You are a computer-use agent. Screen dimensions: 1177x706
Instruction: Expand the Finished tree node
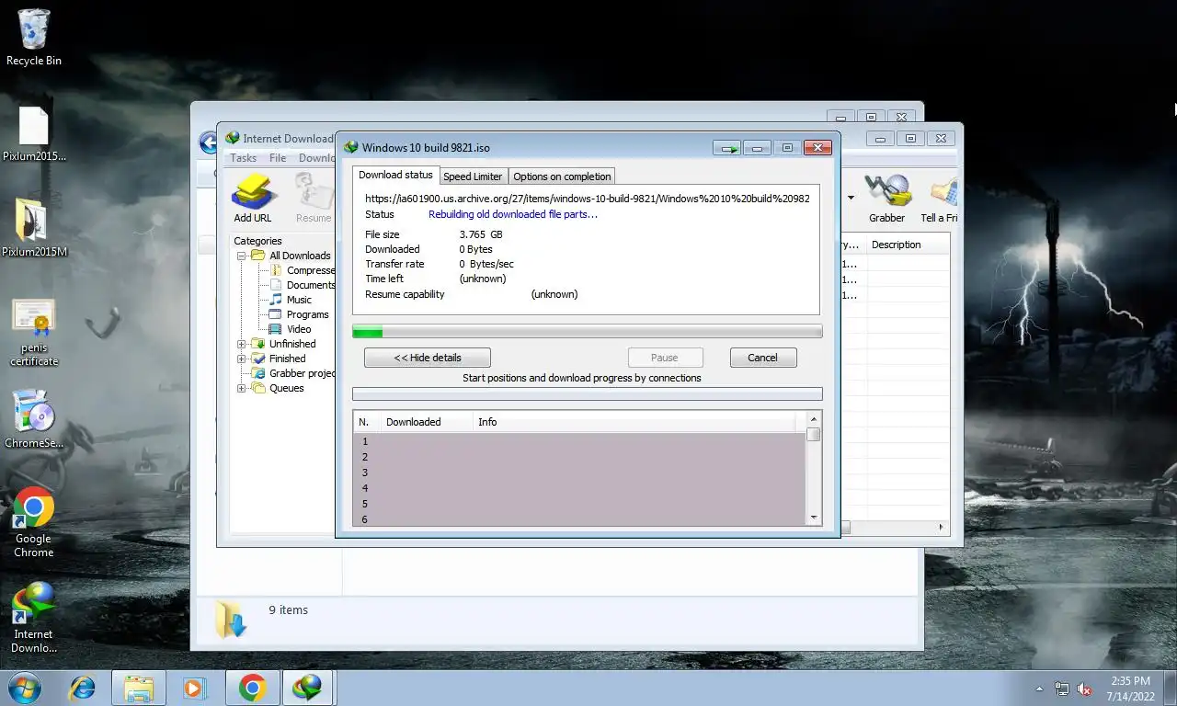(242, 359)
